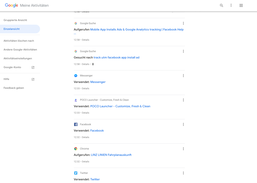
Task: Click Google icon of Mobile App Installs entry
Action: click(76, 23)
